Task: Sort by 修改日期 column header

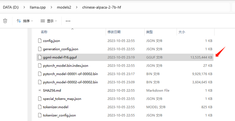Action: click(x=114, y=32)
